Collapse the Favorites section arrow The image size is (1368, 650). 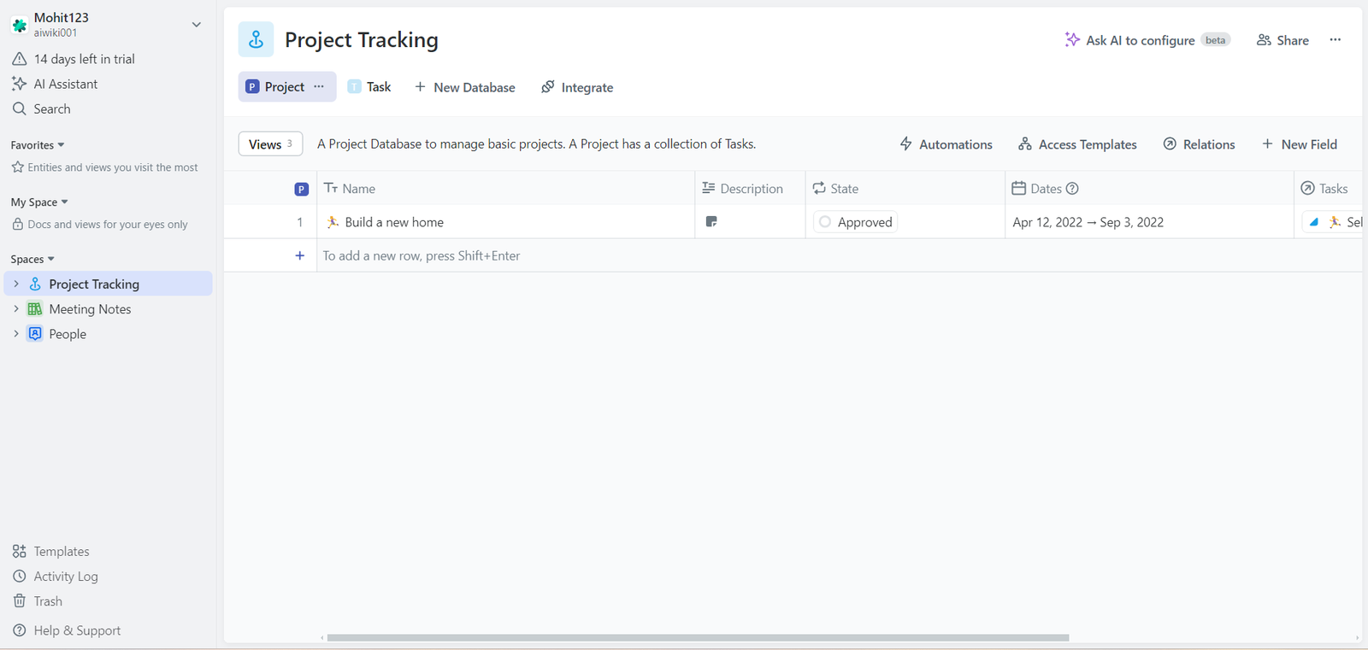point(61,145)
